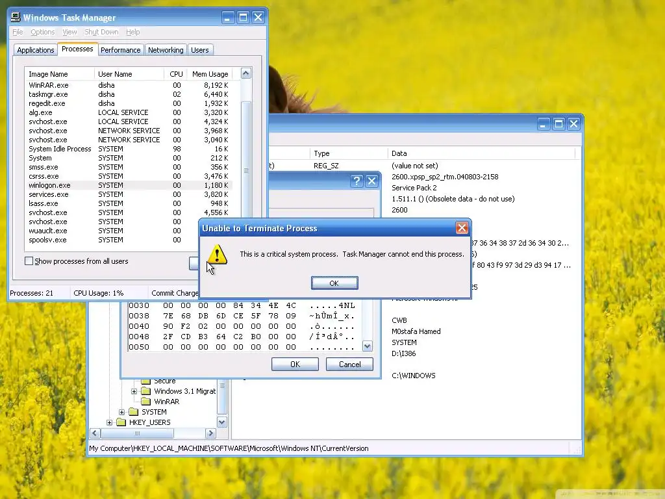665x499 pixels.
Task: Expand the SYSTEM registry key
Action: [x=121, y=412]
